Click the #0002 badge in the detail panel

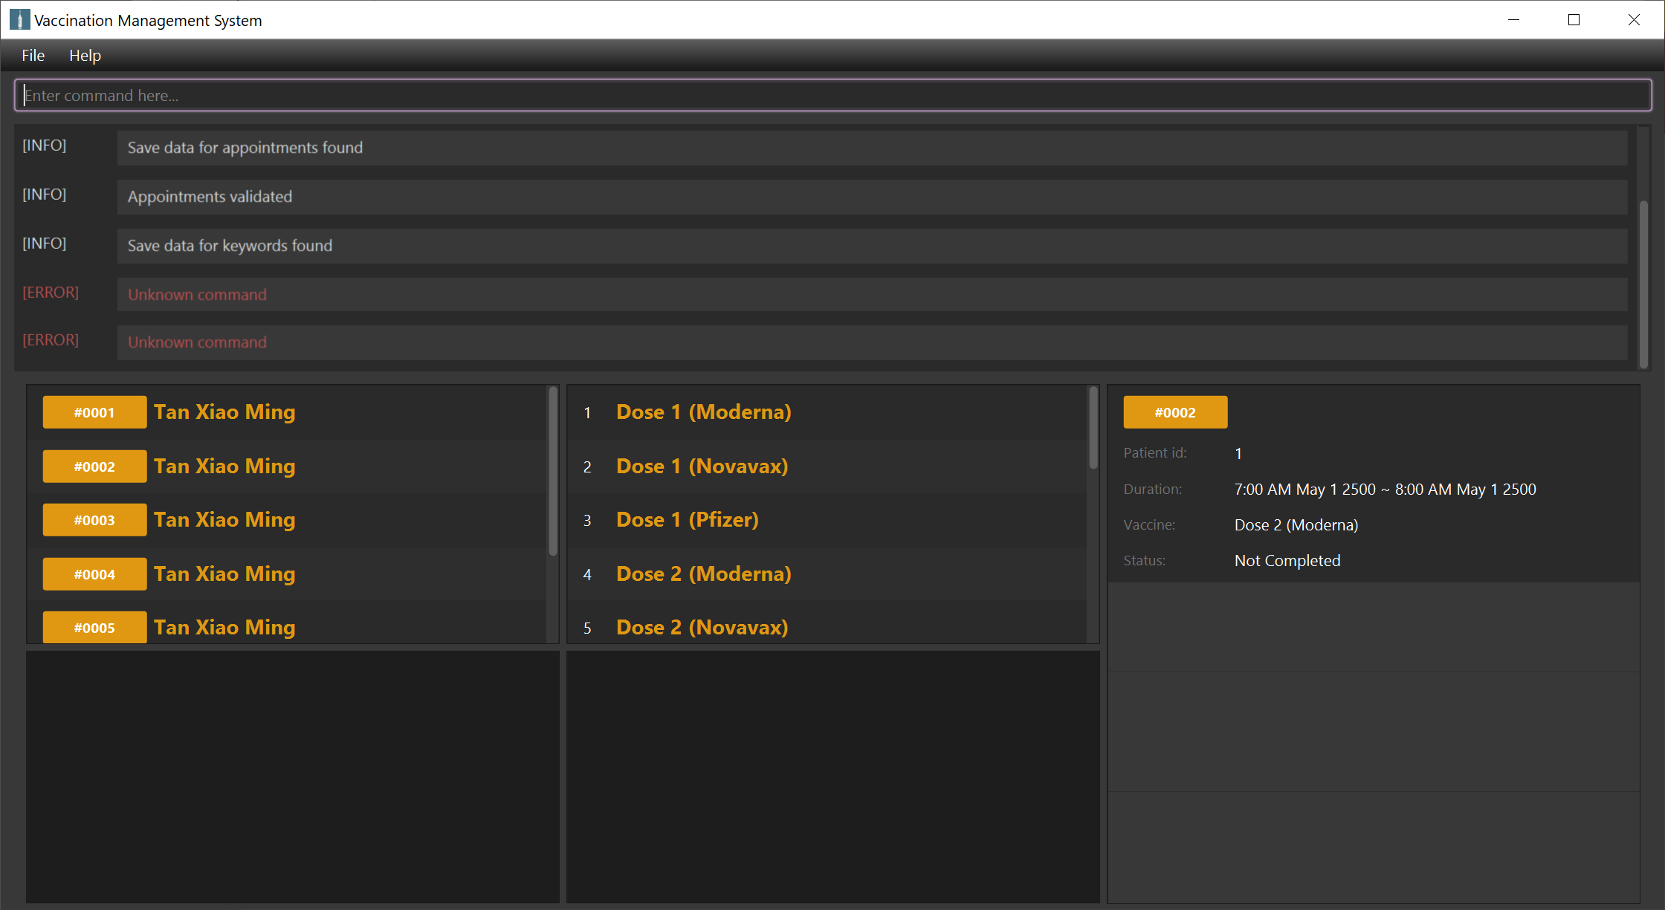click(1175, 412)
